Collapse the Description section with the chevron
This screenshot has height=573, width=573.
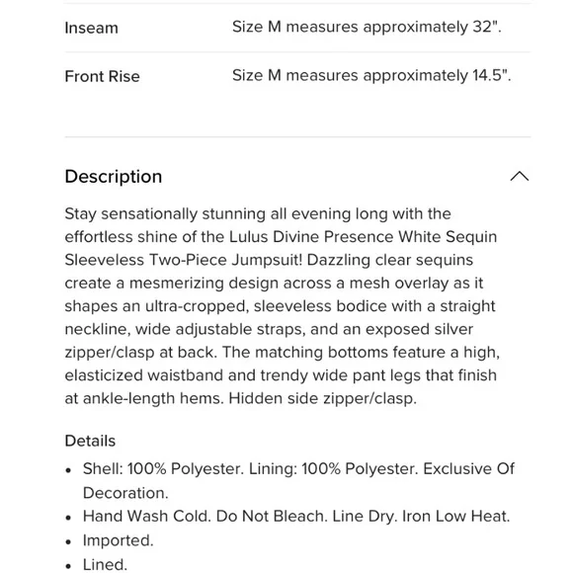[x=520, y=177]
